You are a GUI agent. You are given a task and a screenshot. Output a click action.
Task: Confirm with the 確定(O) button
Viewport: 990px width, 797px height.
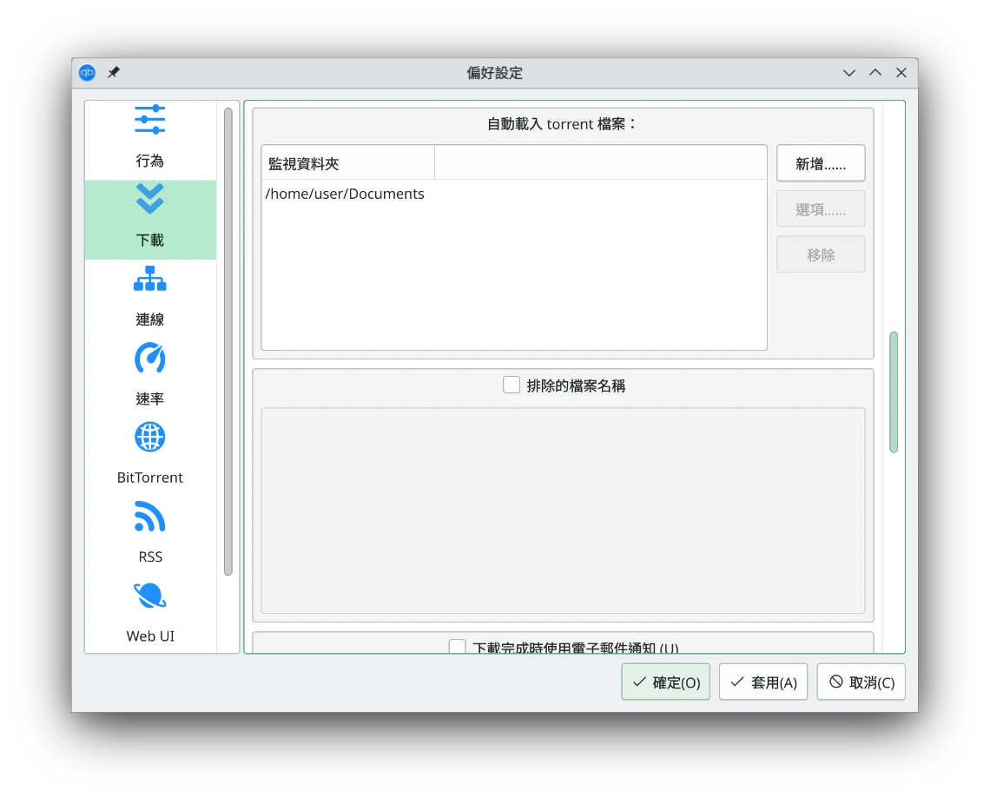pyautogui.click(x=665, y=682)
